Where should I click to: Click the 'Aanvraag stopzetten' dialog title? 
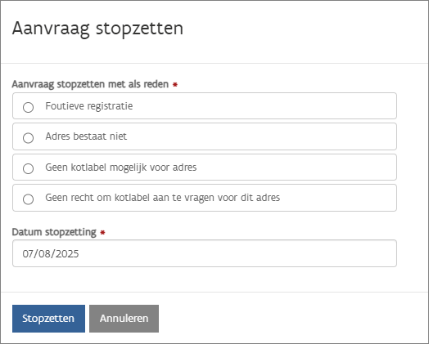[97, 29]
